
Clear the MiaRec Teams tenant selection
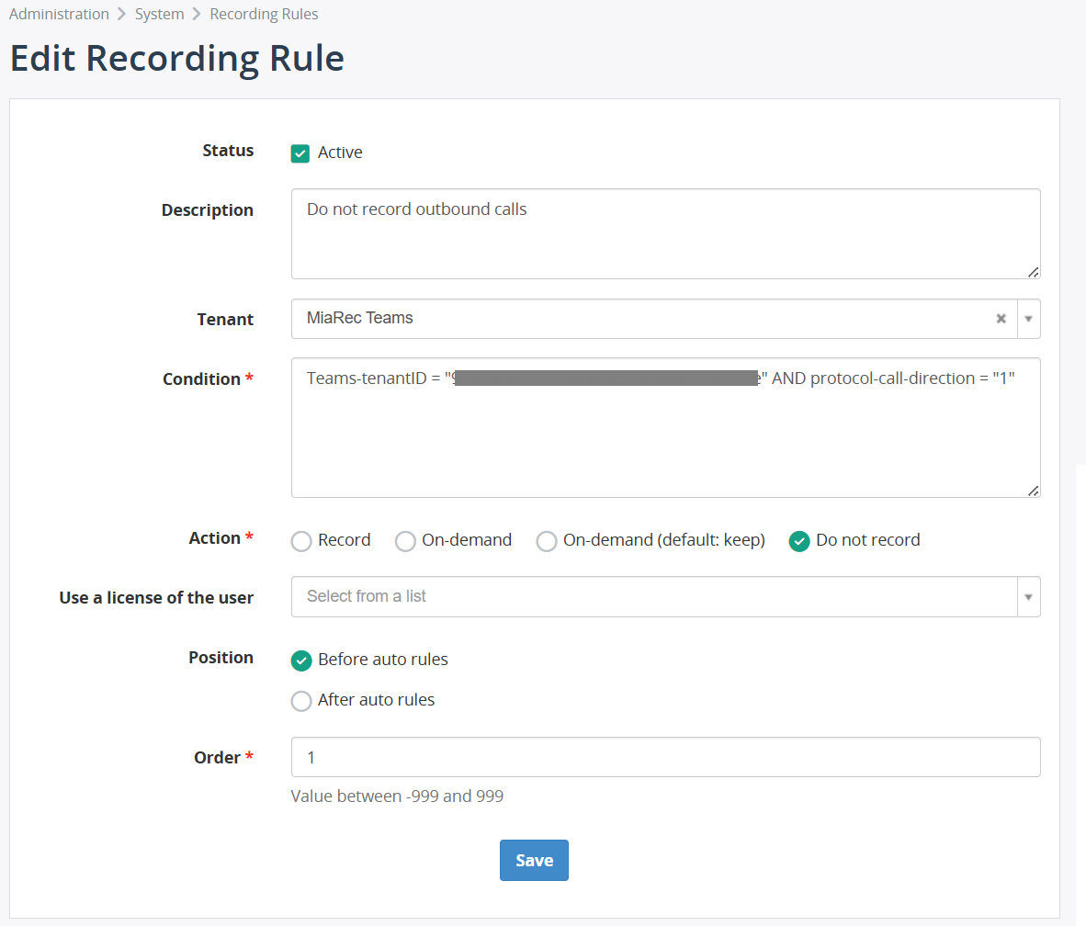coord(1001,319)
